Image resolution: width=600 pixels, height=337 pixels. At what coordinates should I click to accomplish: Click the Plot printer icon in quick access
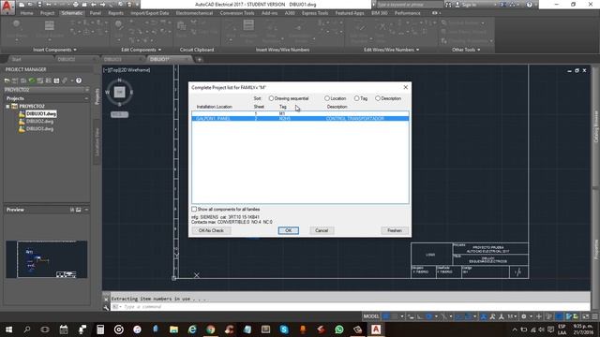click(75, 5)
